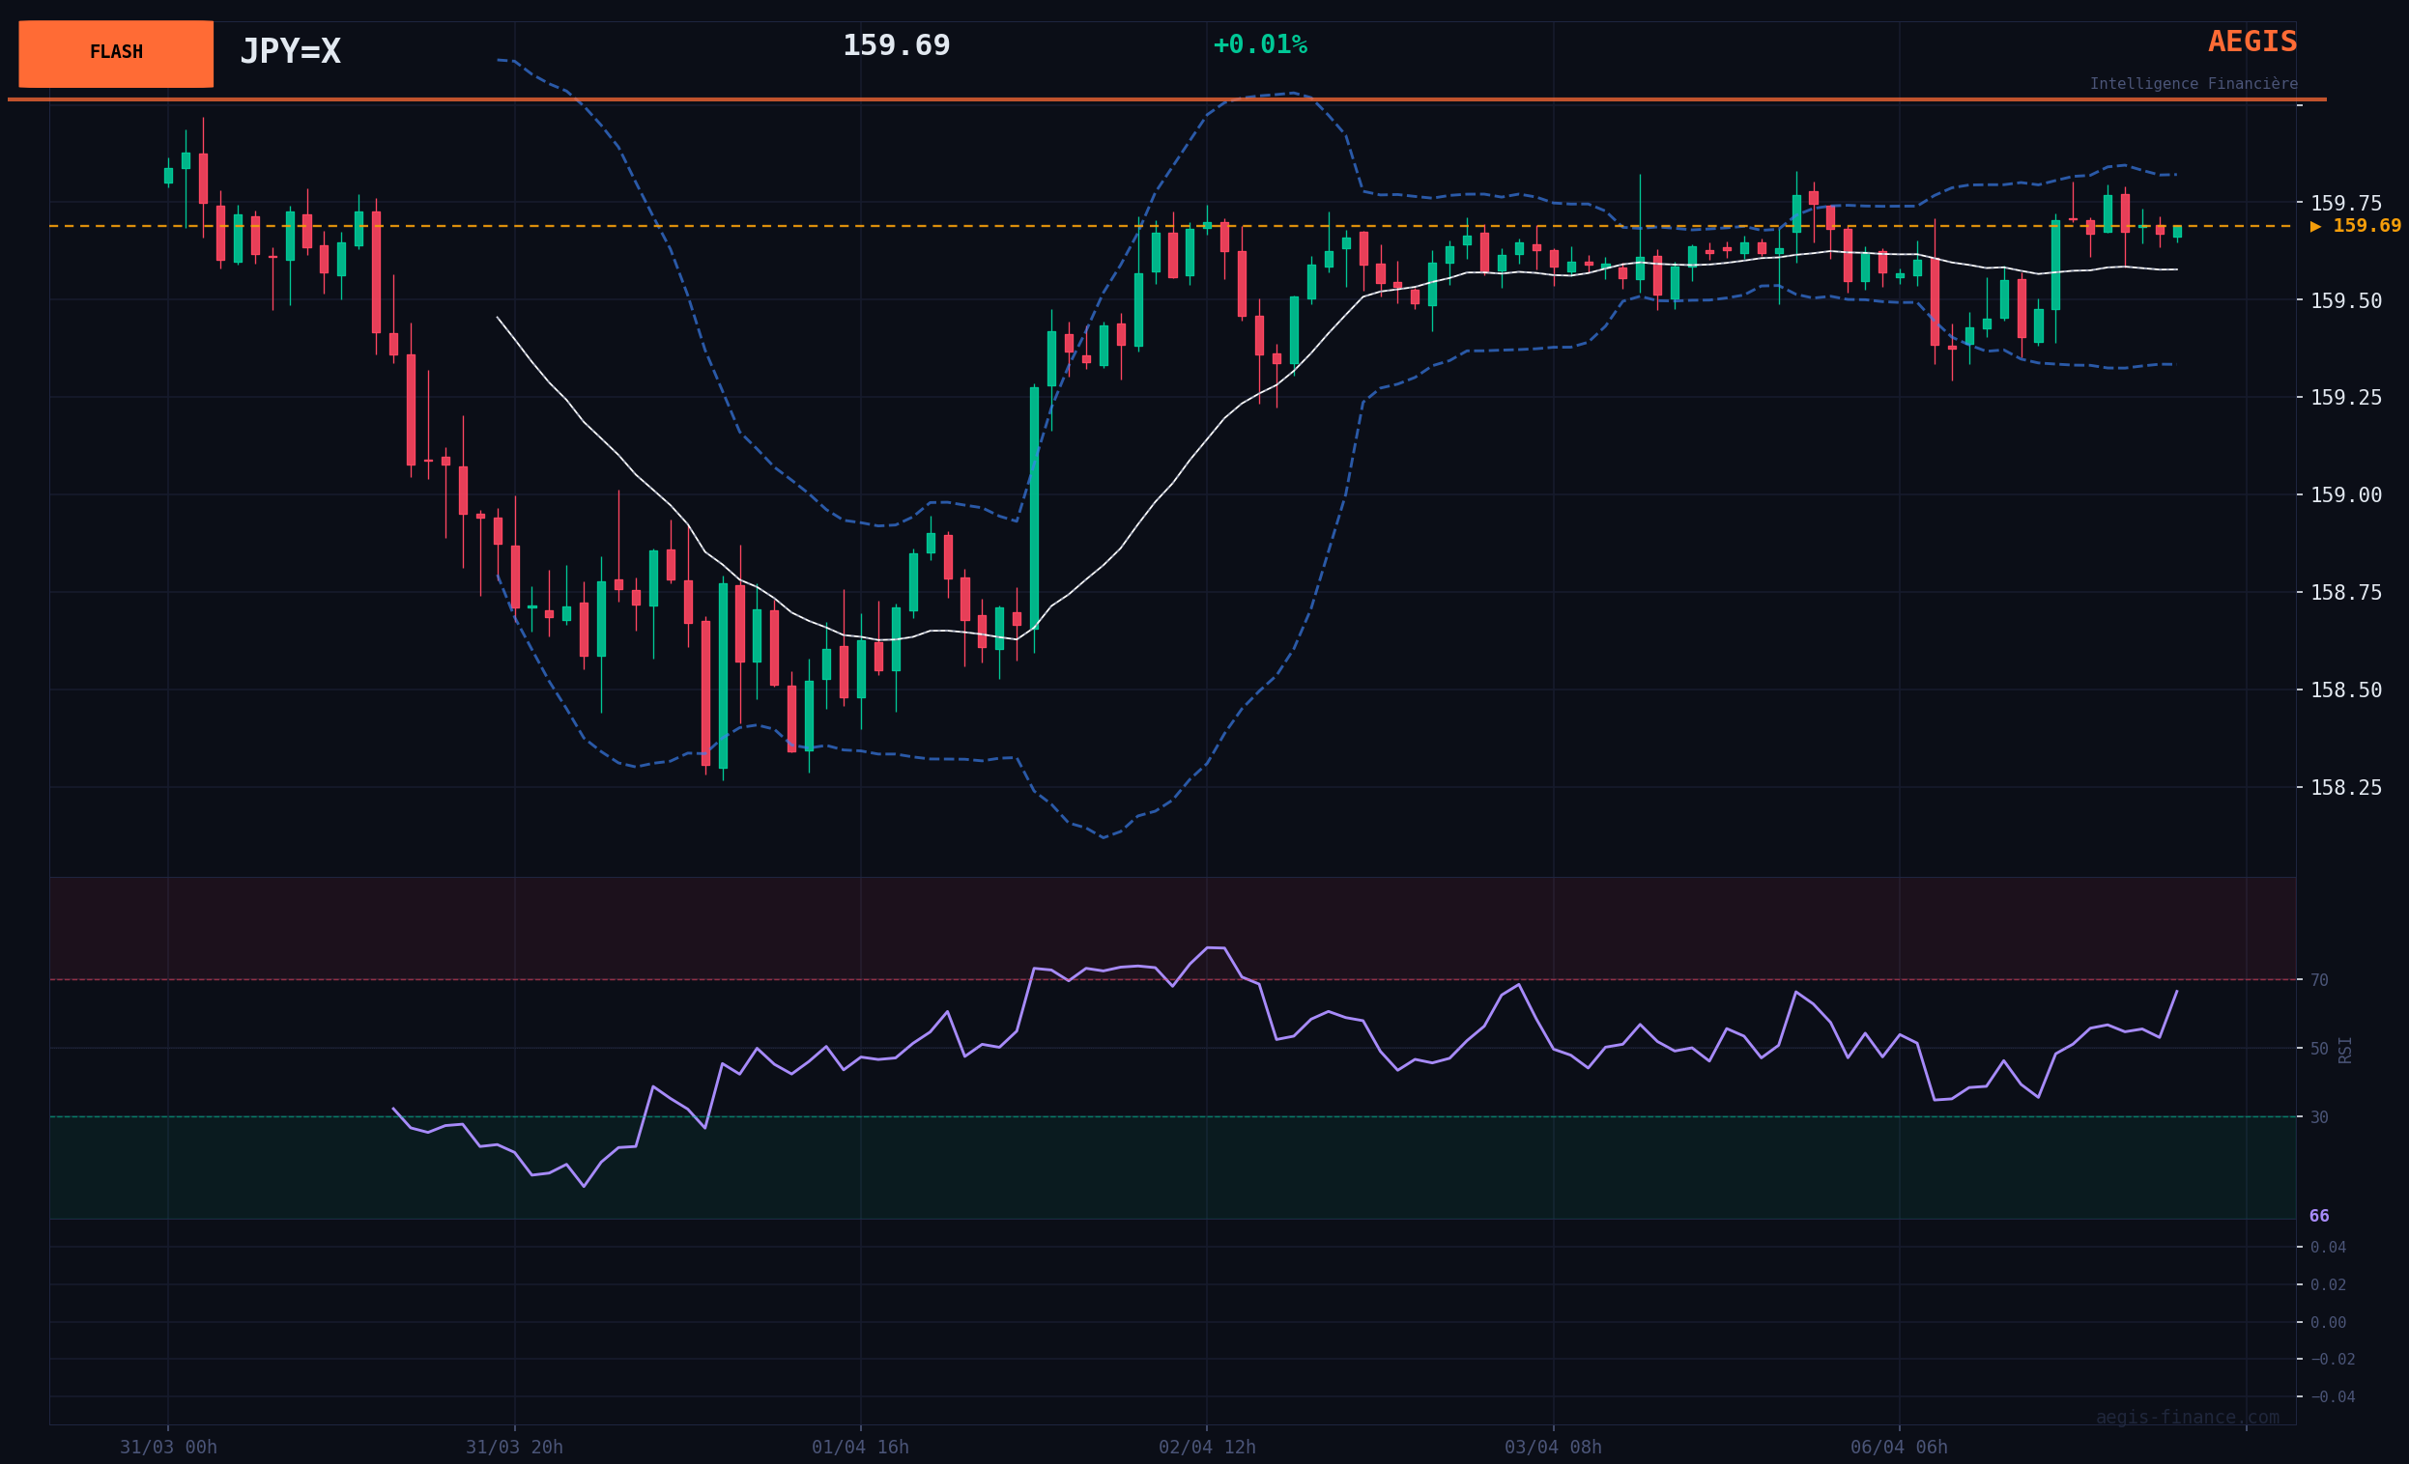
Task: Click the 159.00 price axis label
Action: 2345,495
